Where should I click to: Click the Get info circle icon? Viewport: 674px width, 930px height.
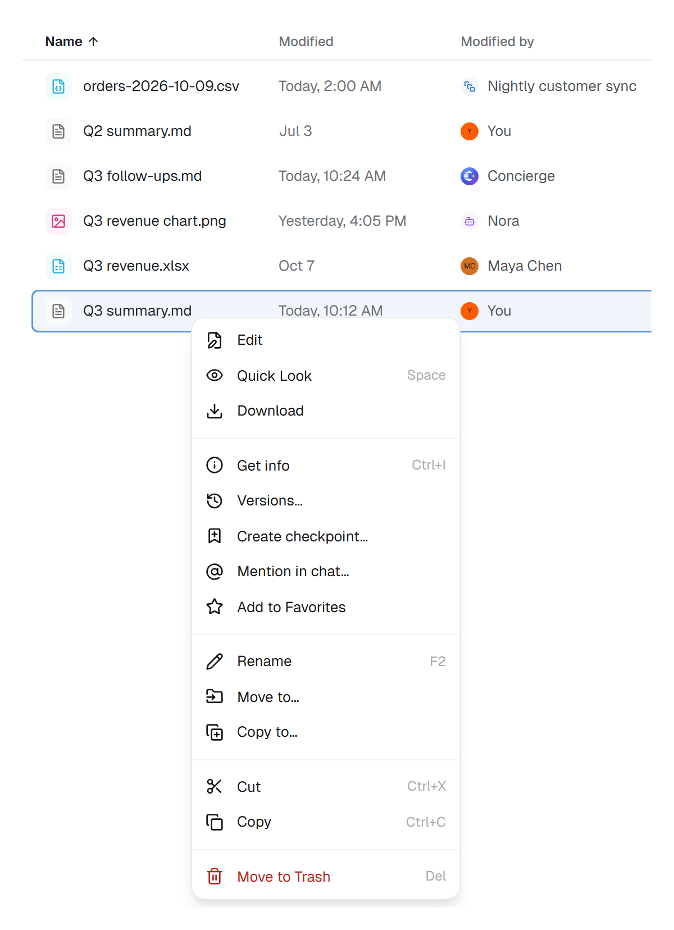(215, 465)
